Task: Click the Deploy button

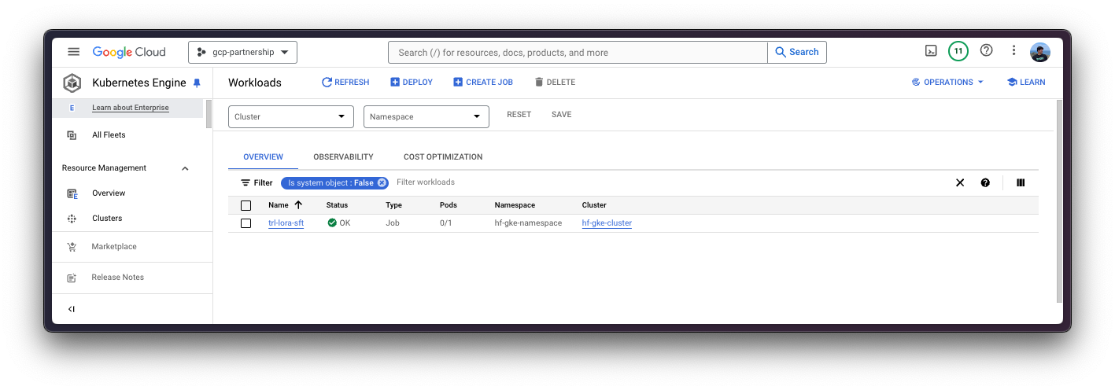Action: click(x=412, y=82)
